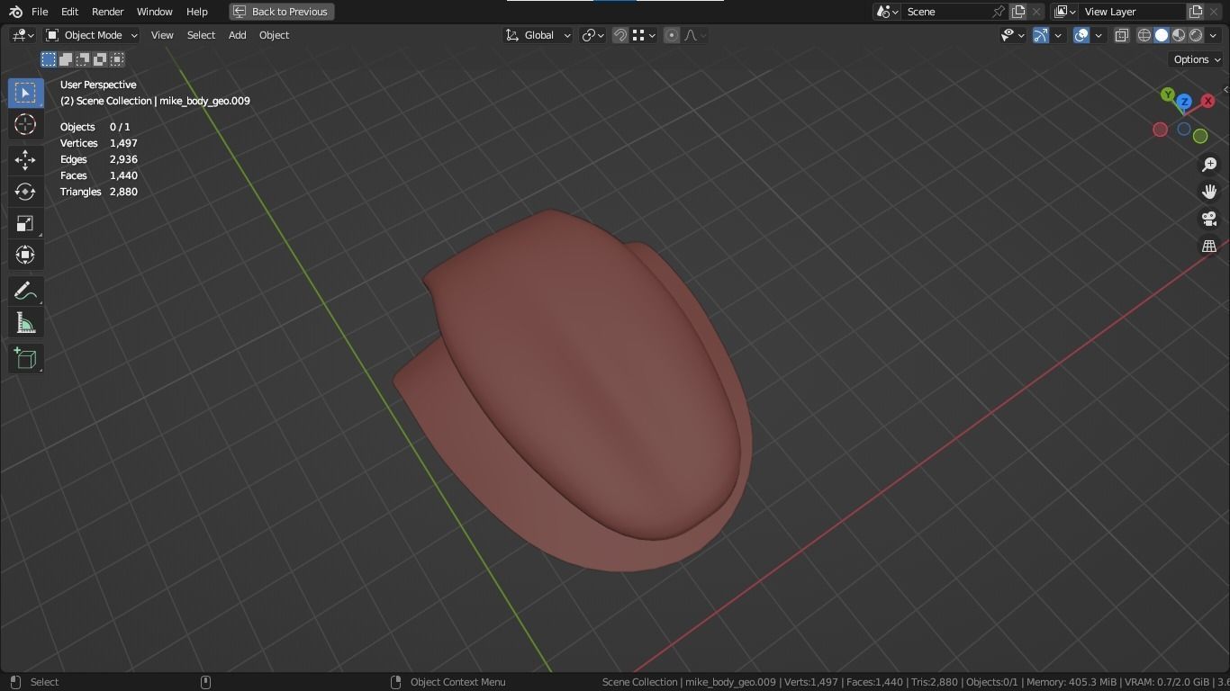
Task: Select the Measure tool
Action: click(25, 323)
